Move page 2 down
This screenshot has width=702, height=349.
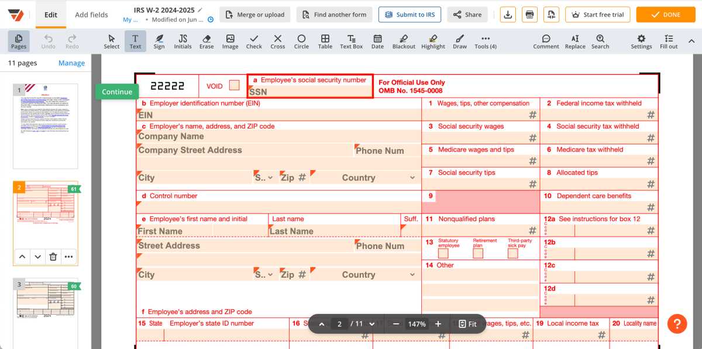[37, 256]
